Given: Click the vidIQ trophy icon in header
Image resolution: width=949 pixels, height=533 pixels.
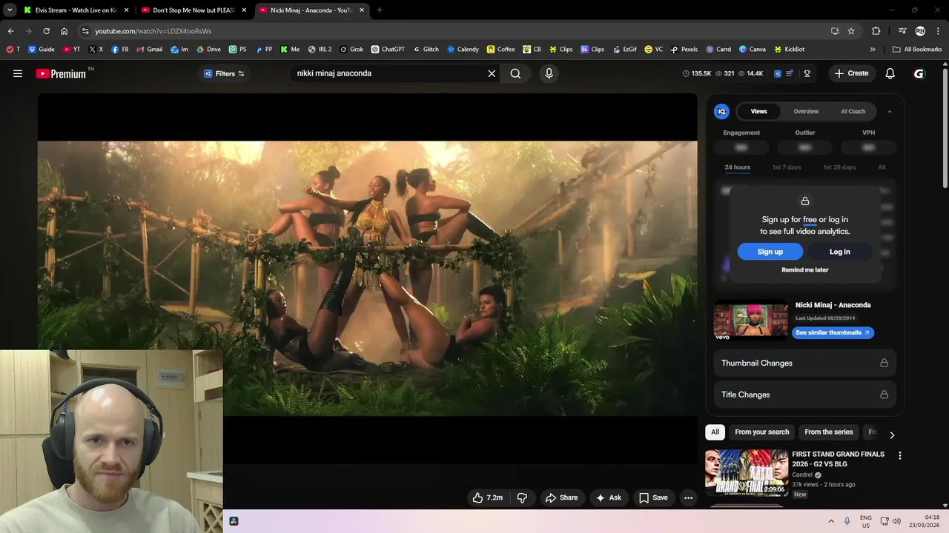Looking at the screenshot, I should click(x=807, y=73).
